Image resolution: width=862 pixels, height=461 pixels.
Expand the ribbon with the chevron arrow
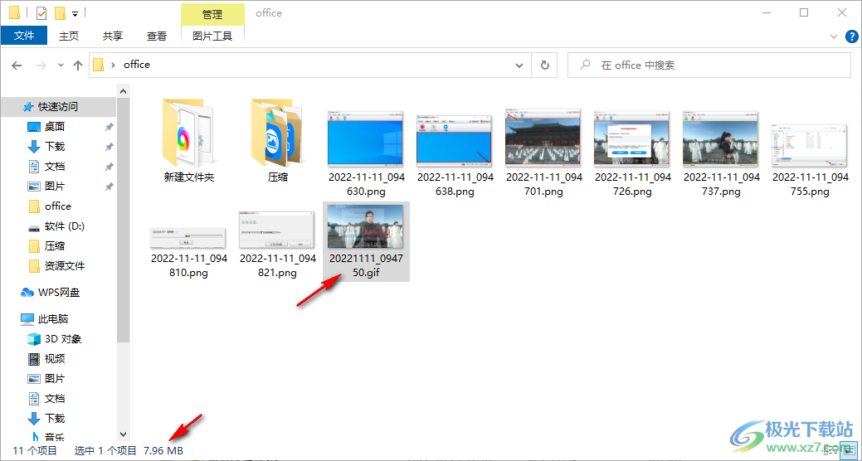(x=835, y=36)
